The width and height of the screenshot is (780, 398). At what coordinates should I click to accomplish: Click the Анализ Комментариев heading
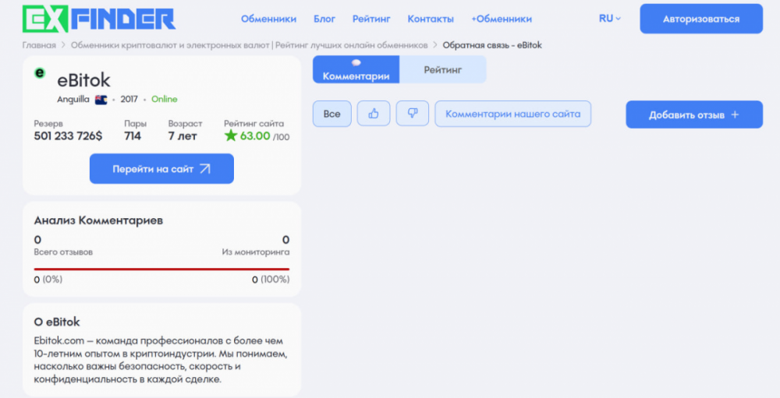[98, 220]
